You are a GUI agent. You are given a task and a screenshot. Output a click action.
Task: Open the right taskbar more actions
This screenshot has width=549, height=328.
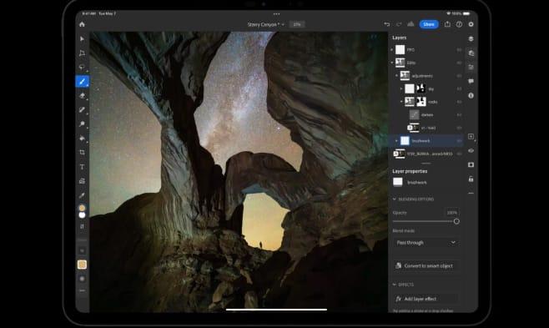tap(471, 194)
